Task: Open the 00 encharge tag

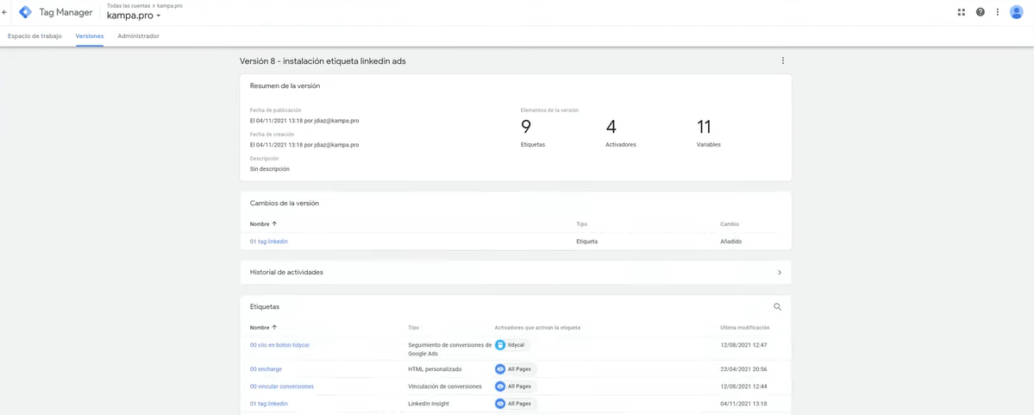Action: coord(266,368)
